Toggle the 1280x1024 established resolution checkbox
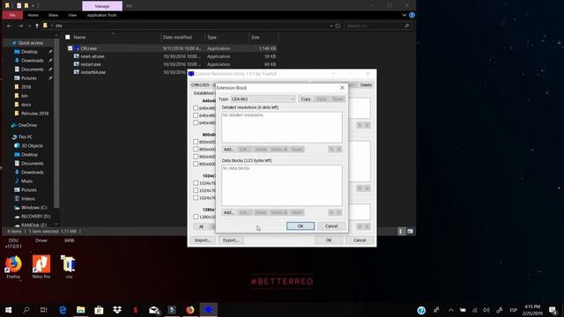The width and height of the screenshot is (564, 317). tap(196, 217)
